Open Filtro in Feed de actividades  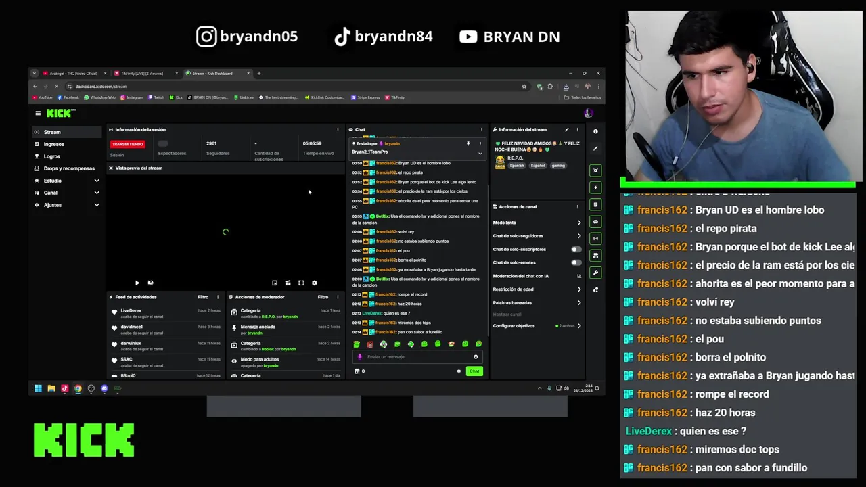(203, 297)
